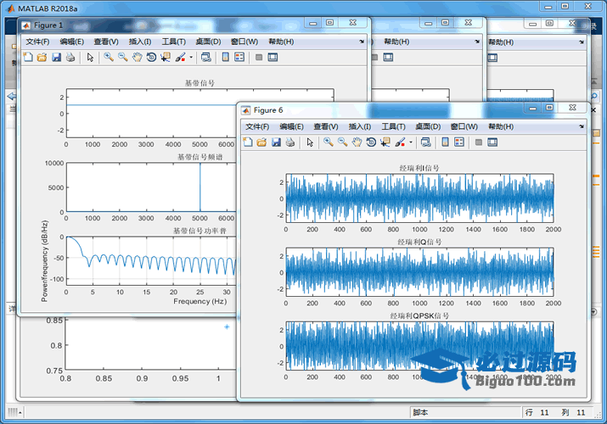Open 帮助(H) menu in Figure 1
This screenshot has height=424, width=607.
(281, 42)
